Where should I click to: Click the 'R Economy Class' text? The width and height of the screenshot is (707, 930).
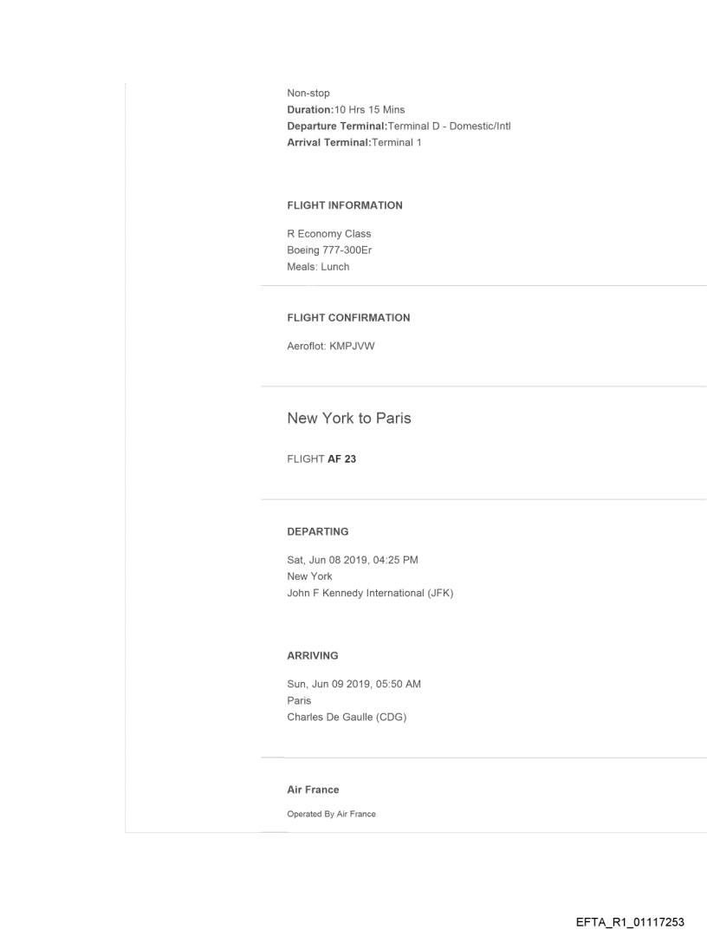[x=329, y=234]
